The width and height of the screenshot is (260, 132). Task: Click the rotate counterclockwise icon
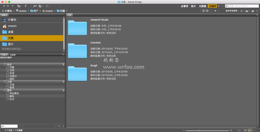(x=53, y=6)
